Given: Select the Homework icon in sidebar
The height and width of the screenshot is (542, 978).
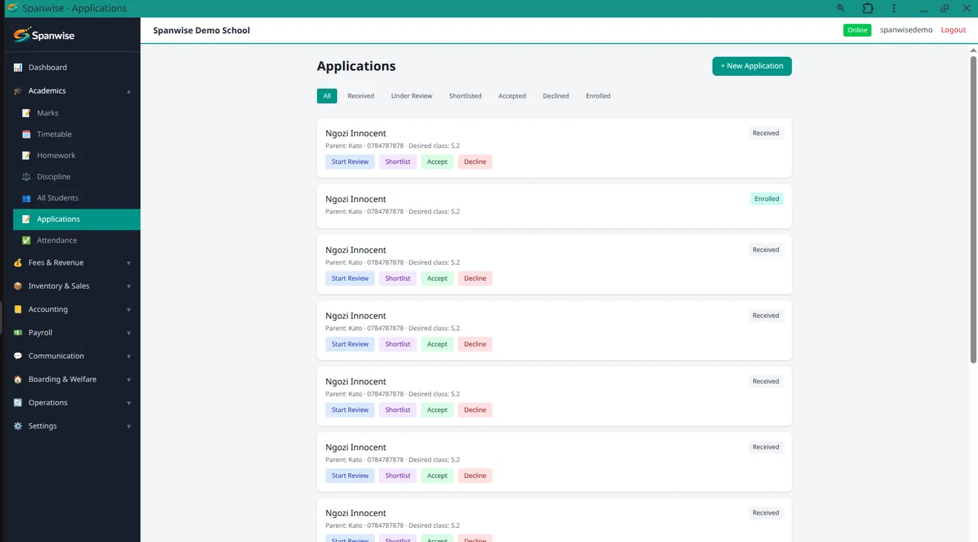Looking at the screenshot, I should 26,155.
